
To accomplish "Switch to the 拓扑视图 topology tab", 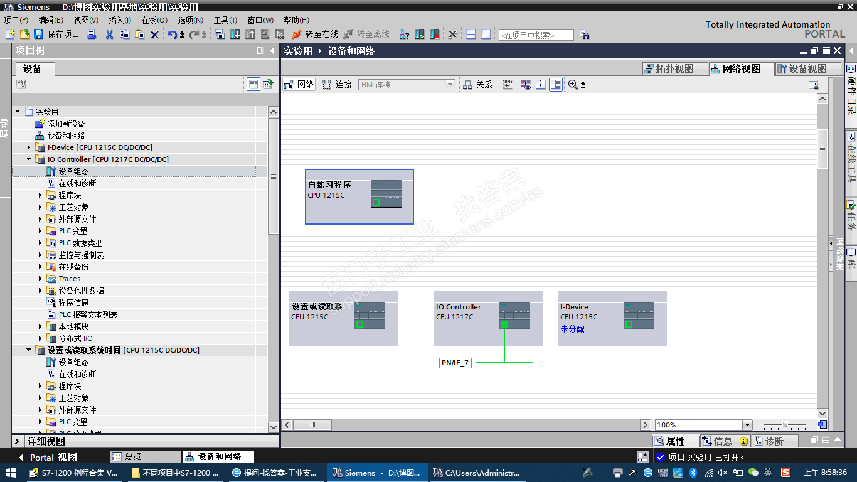I will [674, 68].
